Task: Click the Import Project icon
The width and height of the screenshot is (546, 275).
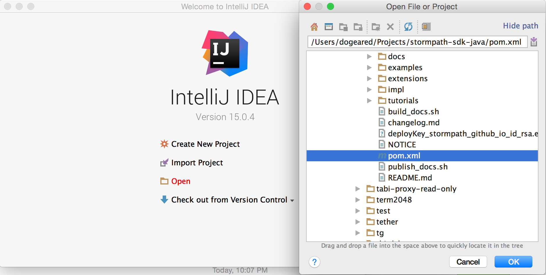Action: tap(164, 162)
